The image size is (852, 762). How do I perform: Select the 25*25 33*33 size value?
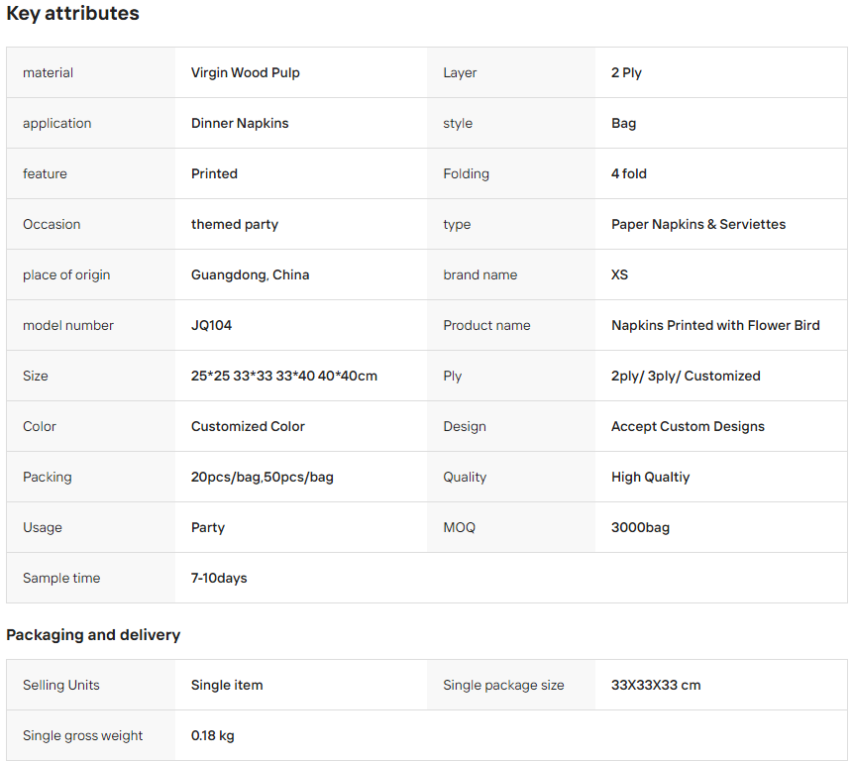pos(283,377)
